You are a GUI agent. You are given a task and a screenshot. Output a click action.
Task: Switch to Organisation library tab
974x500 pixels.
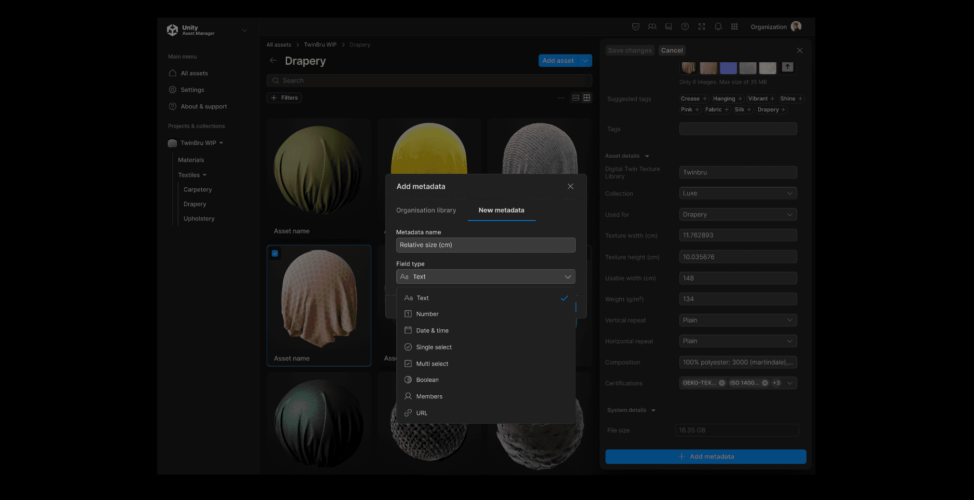click(426, 211)
